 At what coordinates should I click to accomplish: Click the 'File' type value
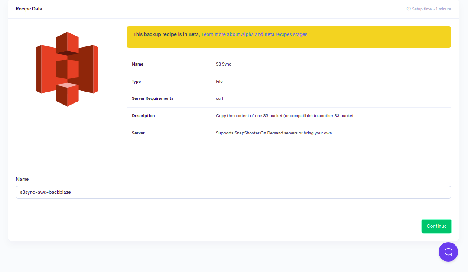pyautogui.click(x=219, y=81)
